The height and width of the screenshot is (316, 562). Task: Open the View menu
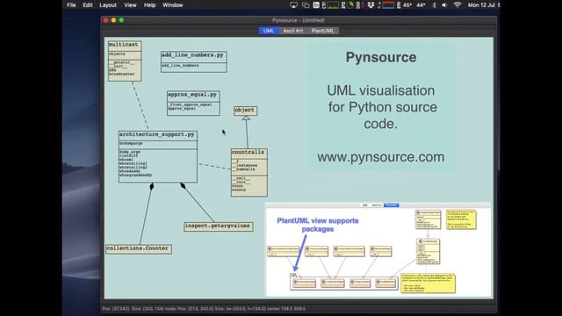130,5
